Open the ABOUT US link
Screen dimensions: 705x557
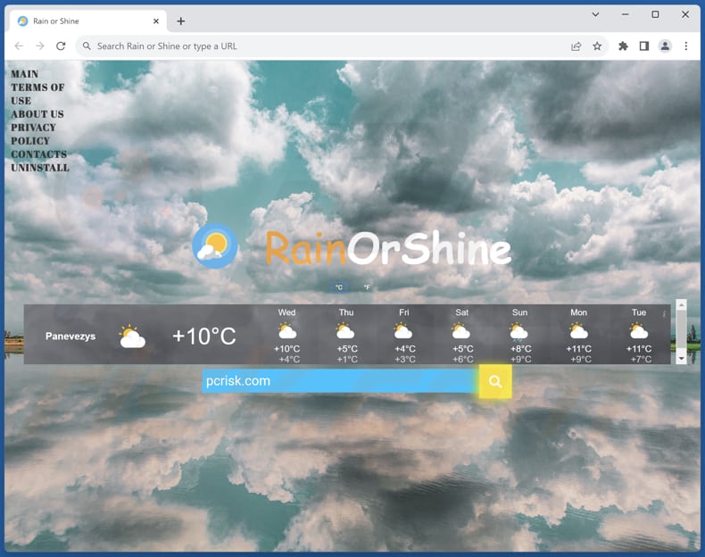(x=37, y=114)
